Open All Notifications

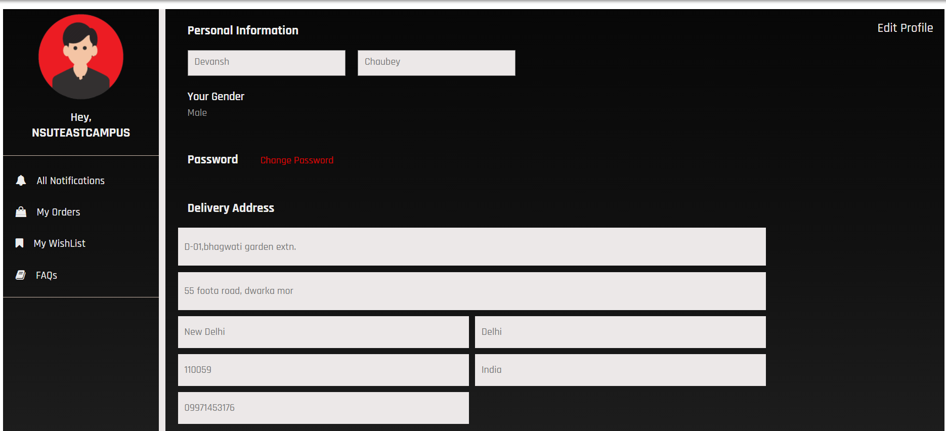point(70,181)
